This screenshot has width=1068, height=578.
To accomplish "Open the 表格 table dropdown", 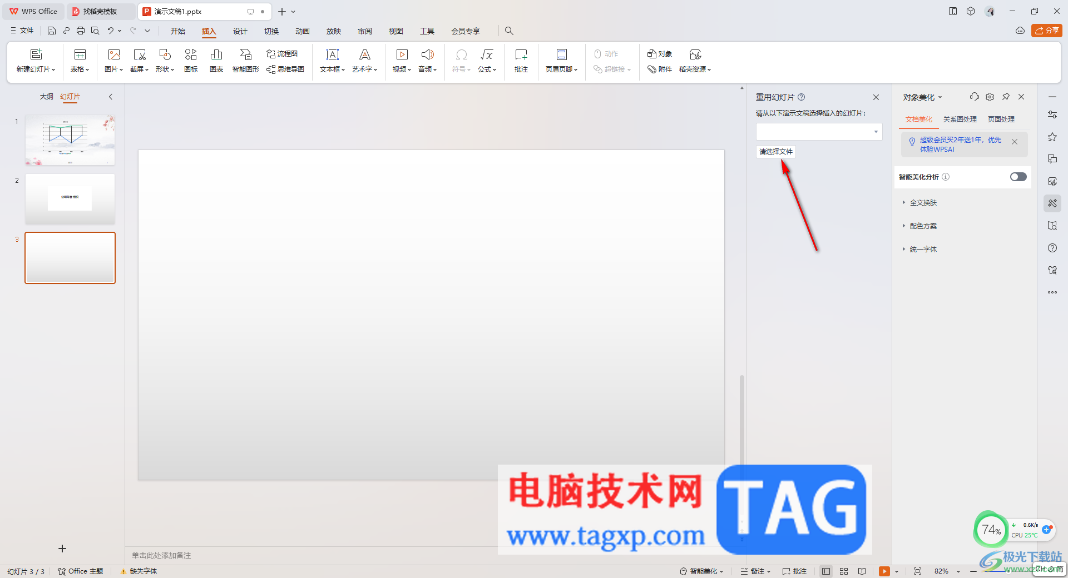I will [80, 69].
